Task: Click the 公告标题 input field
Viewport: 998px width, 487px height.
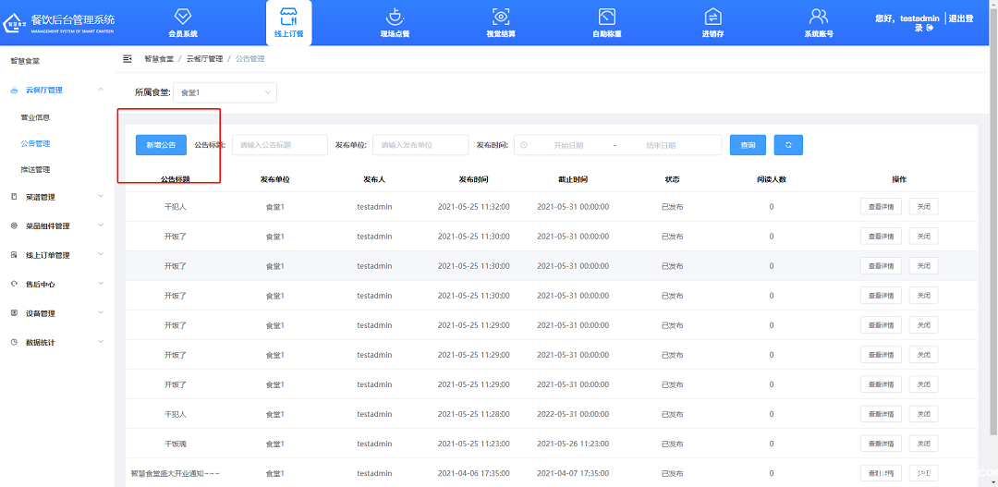Action: click(280, 145)
